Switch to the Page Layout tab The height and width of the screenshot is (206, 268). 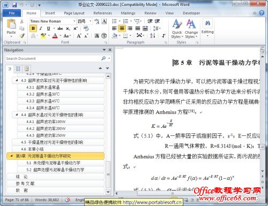coord(74,13)
